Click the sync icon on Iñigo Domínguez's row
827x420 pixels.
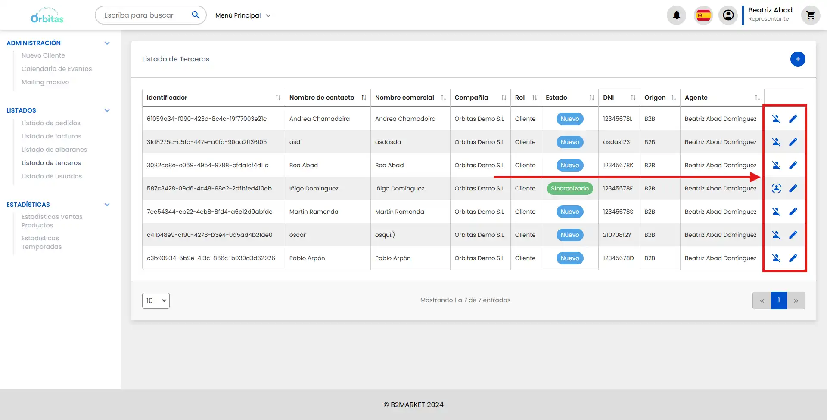click(776, 188)
